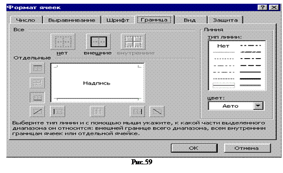Open the 'цвет' dropdown arrow
Image resolution: width=283 pixels, height=173 pixels.
258,106
